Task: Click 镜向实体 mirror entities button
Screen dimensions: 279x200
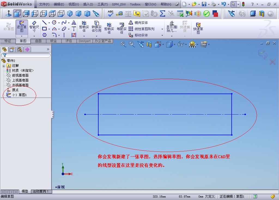Action: coord(138,23)
